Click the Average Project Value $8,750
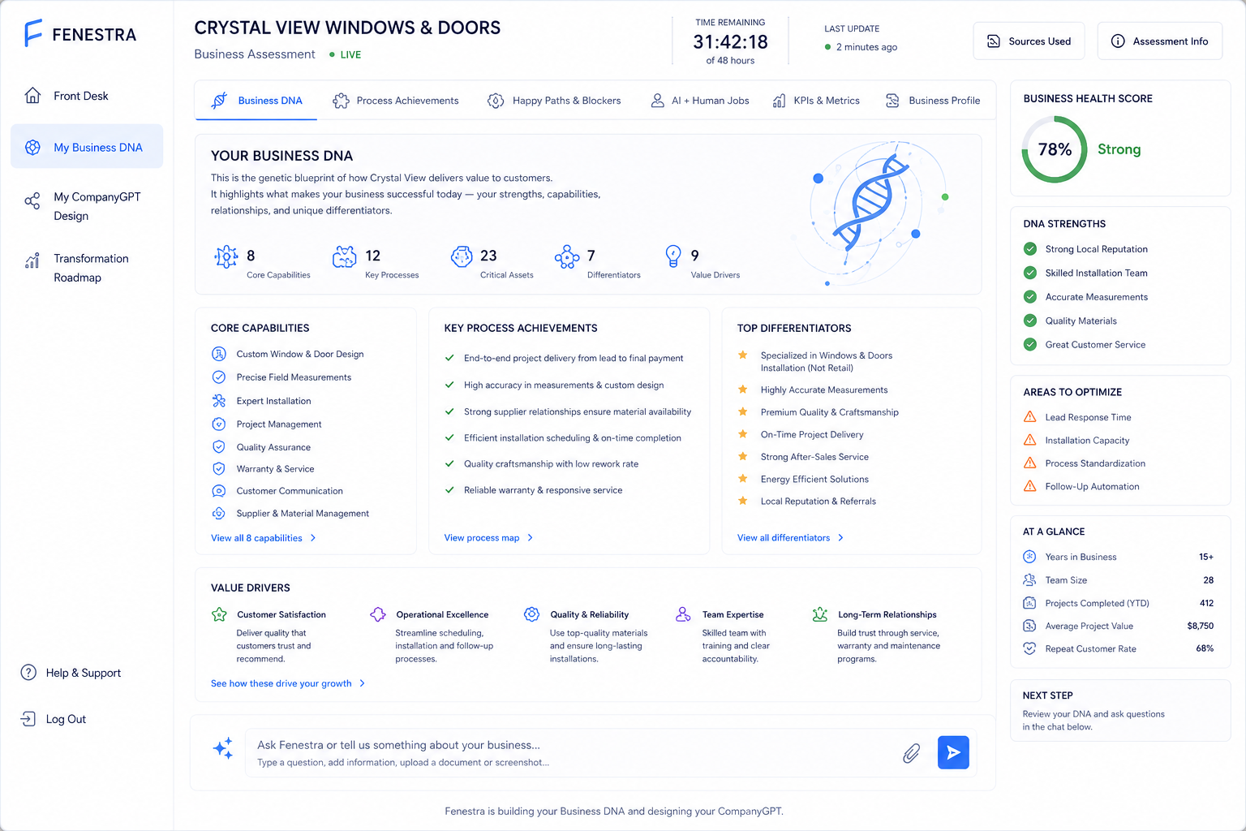The width and height of the screenshot is (1246, 831). click(1201, 626)
